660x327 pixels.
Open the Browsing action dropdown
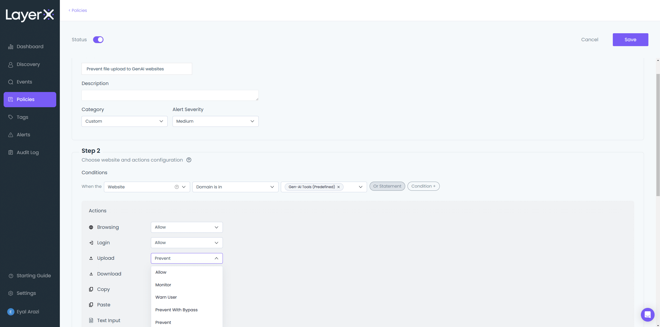(x=186, y=227)
